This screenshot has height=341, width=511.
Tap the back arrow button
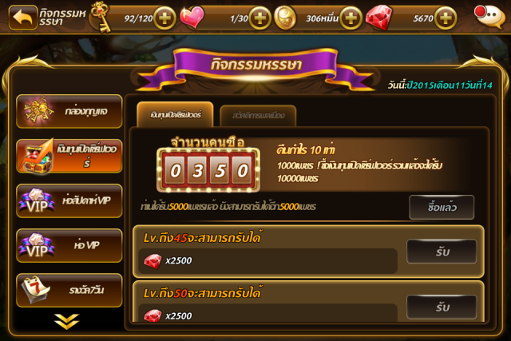pos(23,18)
